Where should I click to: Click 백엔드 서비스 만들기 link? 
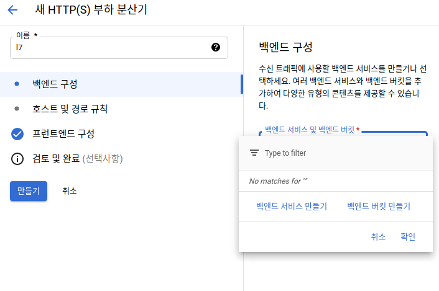[292, 207]
